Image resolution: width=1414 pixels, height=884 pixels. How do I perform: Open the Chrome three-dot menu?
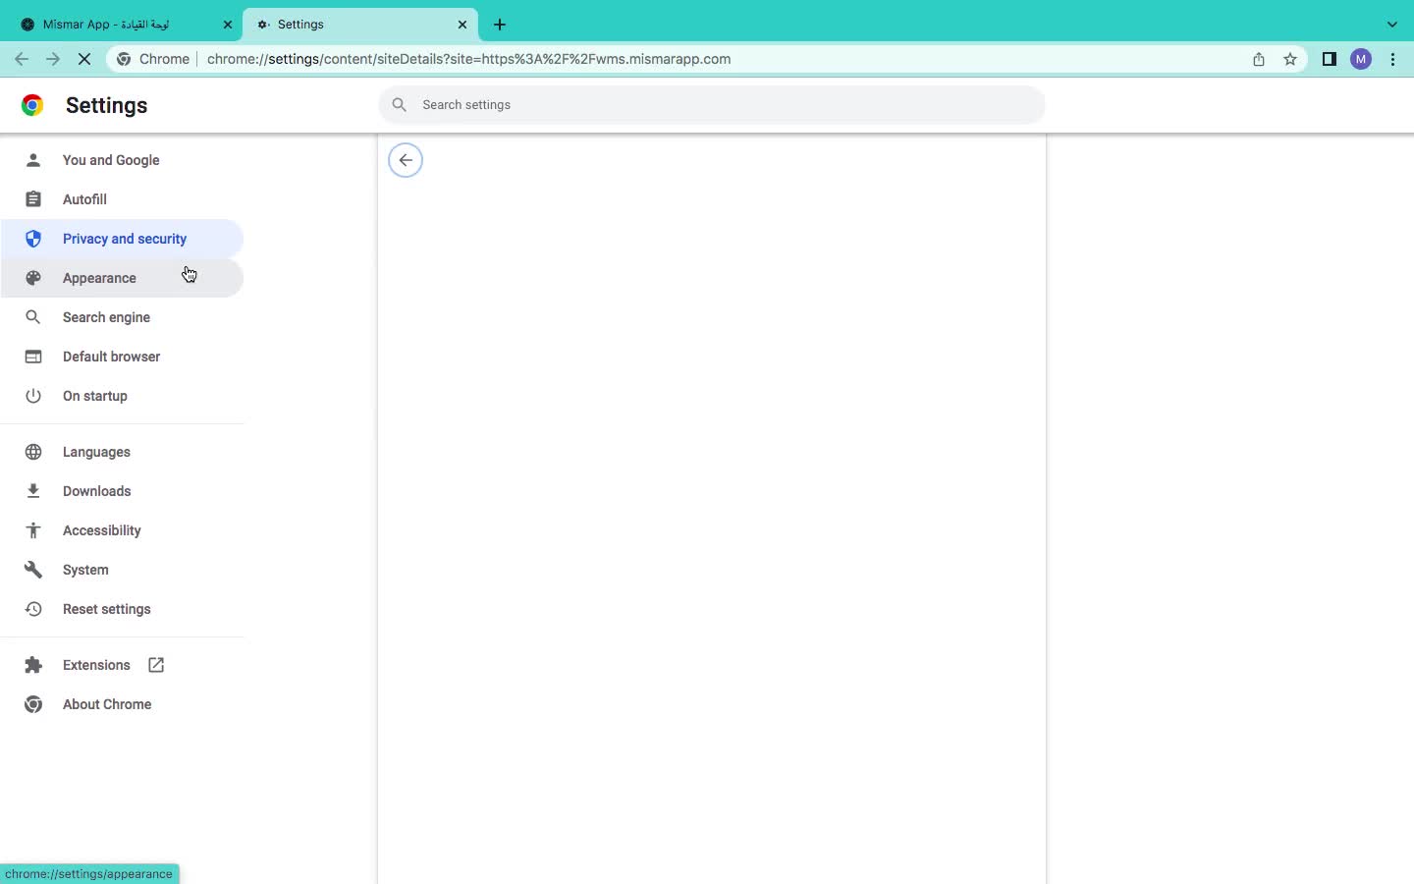coord(1392,59)
